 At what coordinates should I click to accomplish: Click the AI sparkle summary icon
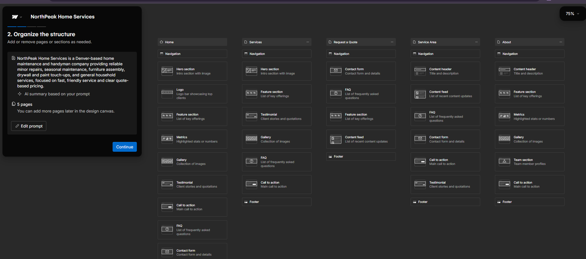click(x=20, y=94)
